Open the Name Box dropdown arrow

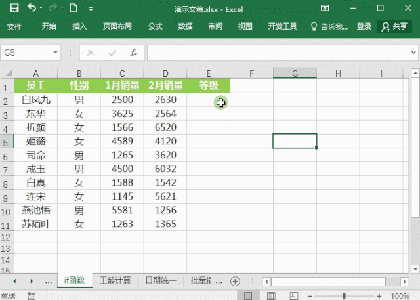(55, 53)
